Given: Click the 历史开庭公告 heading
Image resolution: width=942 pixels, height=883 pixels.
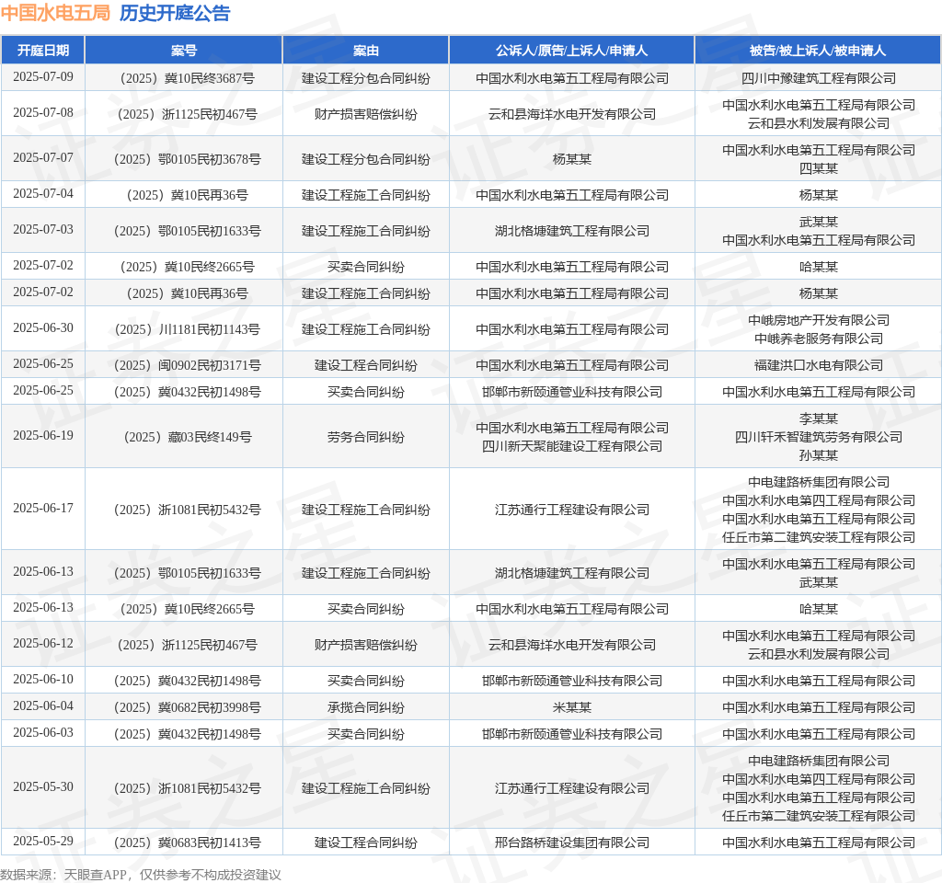Looking at the screenshot, I should [175, 13].
